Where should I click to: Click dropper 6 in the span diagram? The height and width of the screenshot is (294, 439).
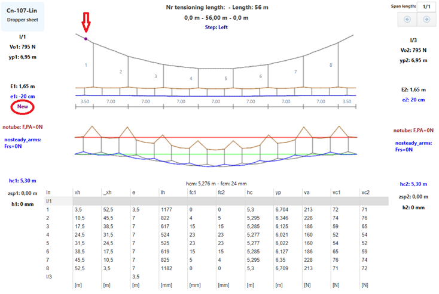(260, 76)
